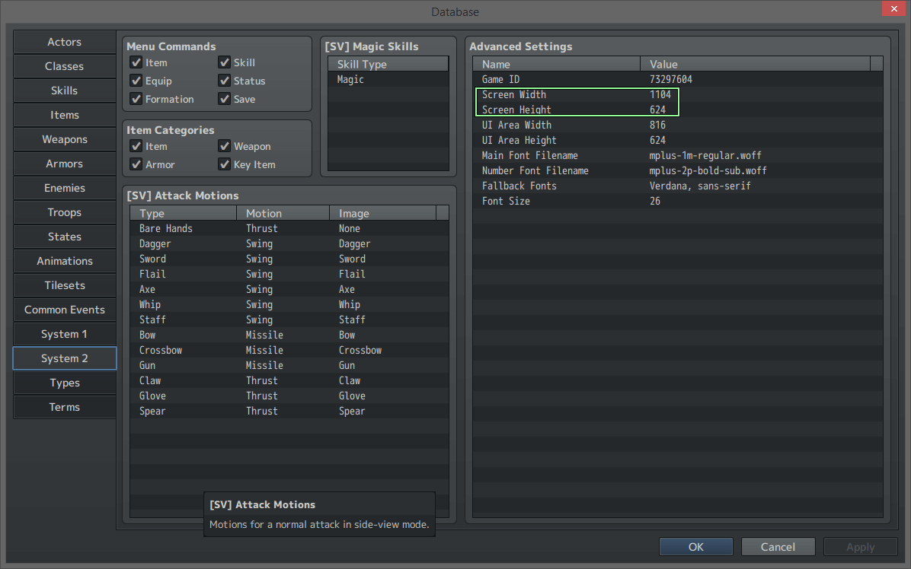This screenshot has height=569, width=911.
Task: Select the Bow attack motion row
Action: click(x=289, y=335)
